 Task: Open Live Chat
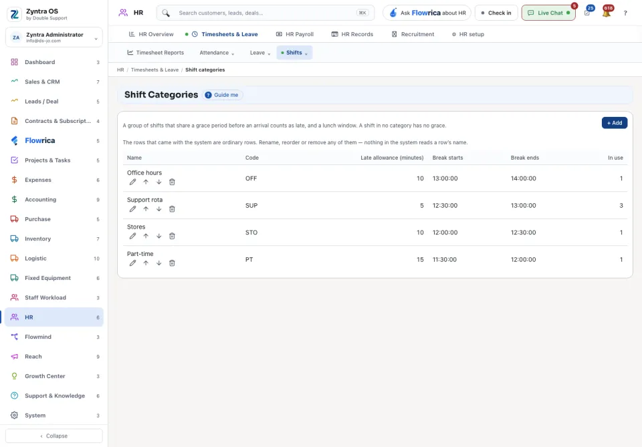[548, 13]
